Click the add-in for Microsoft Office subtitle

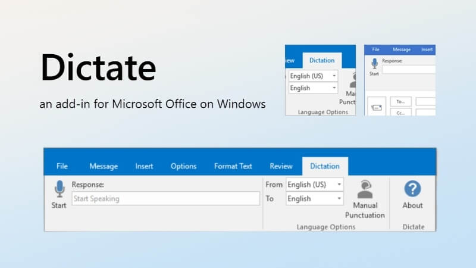coord(152,104)
